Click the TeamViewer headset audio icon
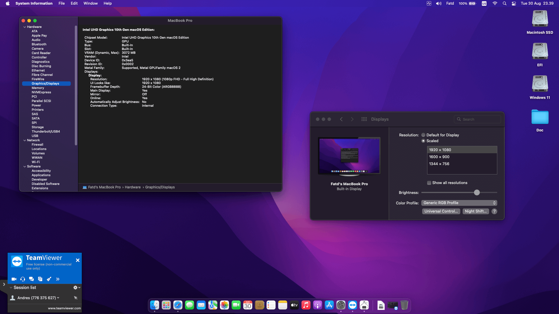The width and height of the screenshot is (559, 314). [23, 279]
